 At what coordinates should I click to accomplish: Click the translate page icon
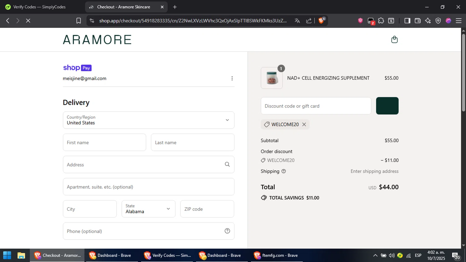tap(297, 21)
